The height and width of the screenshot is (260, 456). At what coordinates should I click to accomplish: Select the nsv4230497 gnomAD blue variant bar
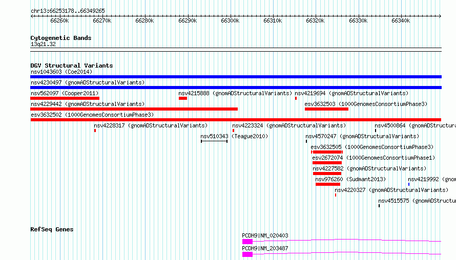click(x=236, y=88)
